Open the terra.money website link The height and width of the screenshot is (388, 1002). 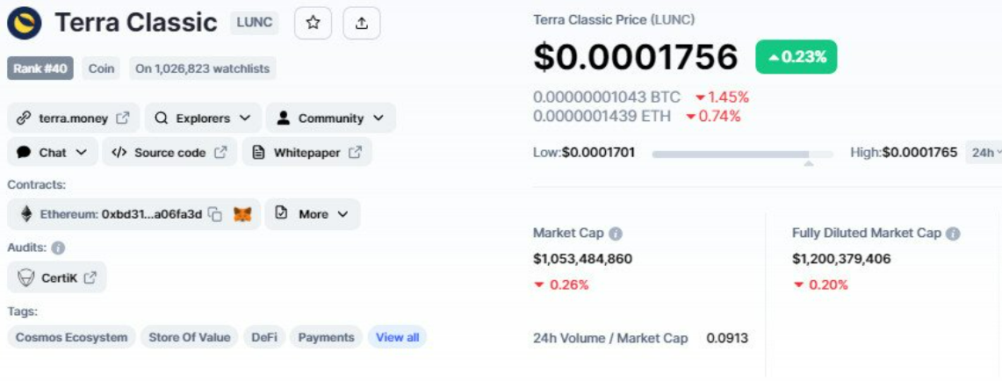pyautogui.click(x=74, y=119)
